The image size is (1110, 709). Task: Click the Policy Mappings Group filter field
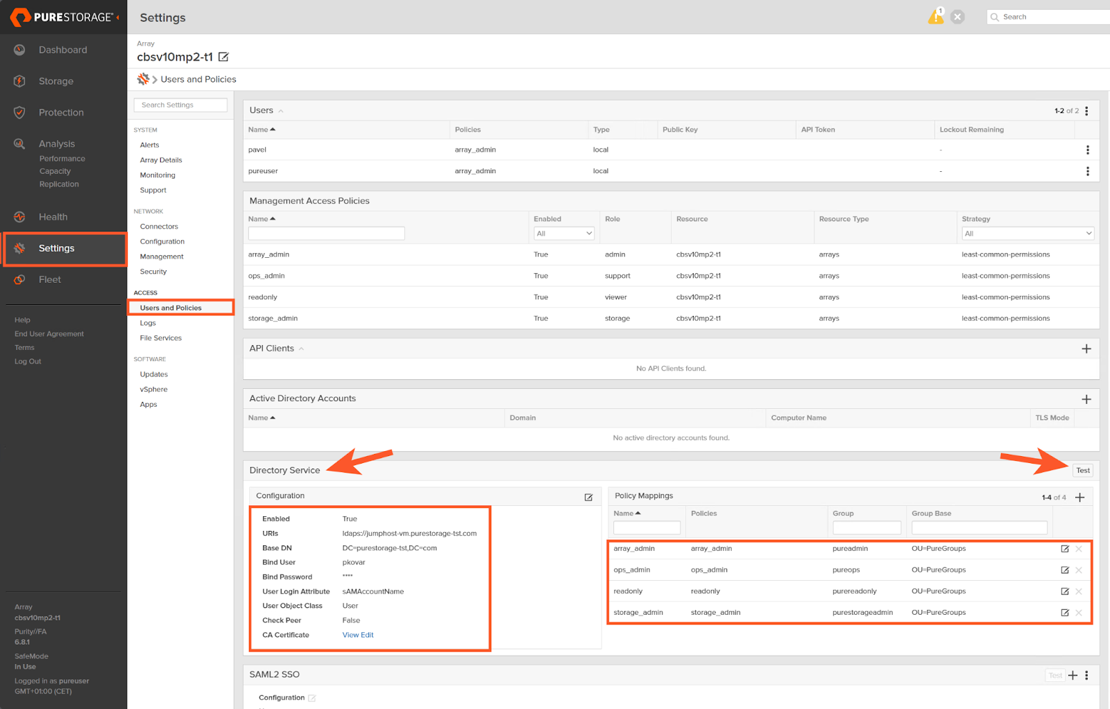pyautogui.click(x=866, y=528)
